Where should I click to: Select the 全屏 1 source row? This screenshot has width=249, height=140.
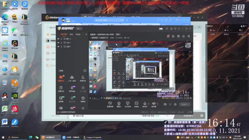click(x=72, y=46)
